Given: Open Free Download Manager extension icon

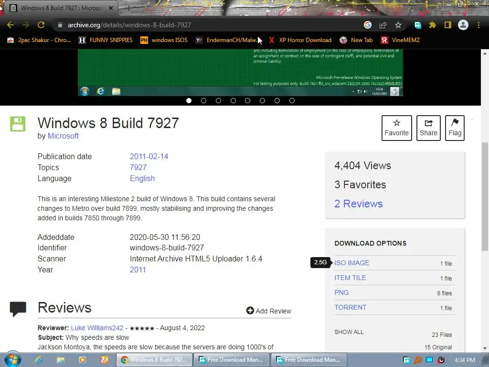Looking at the screenshot, I should (x=418, y=25).
